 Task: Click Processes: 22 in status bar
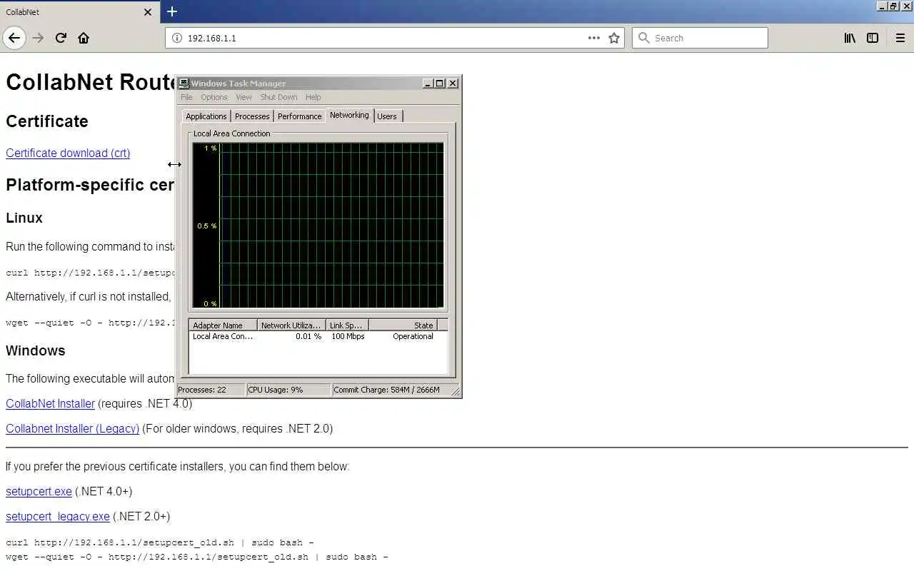[211, 390]
